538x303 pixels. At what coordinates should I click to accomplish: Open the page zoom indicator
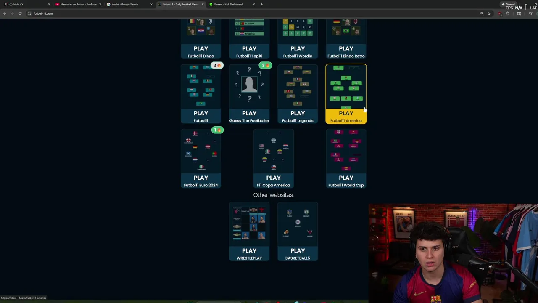point(482,13)
